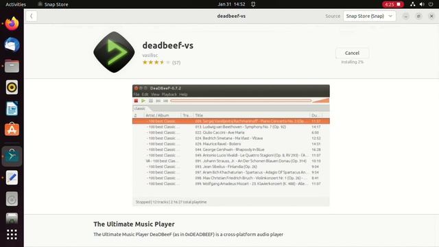Click the 'The Ultimate Music Player' heading

click(134, 224)
